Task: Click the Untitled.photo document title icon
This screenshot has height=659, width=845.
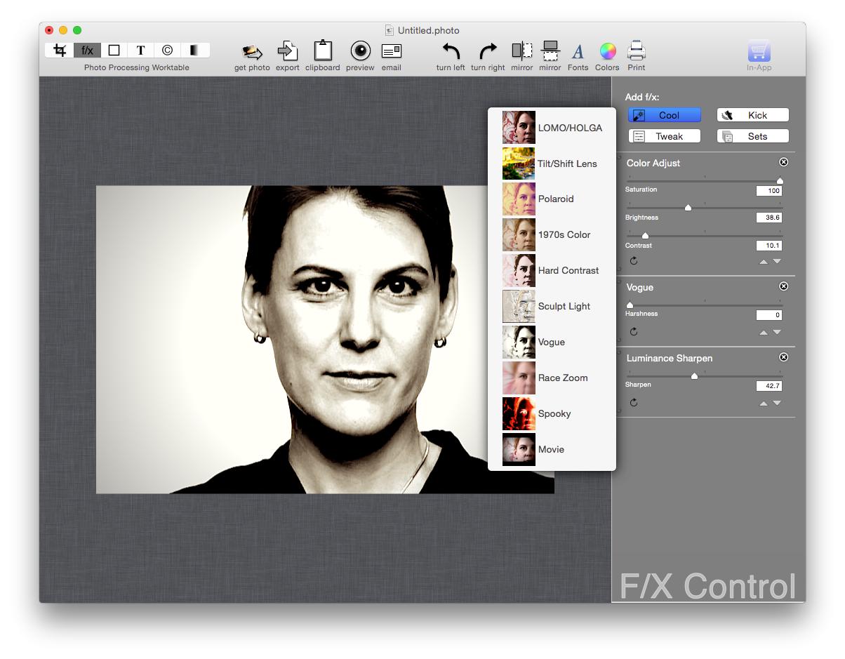Action: point(390,30)
